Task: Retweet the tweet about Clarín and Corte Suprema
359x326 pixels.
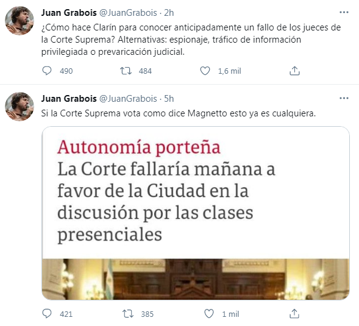Action: click(126, 71)
